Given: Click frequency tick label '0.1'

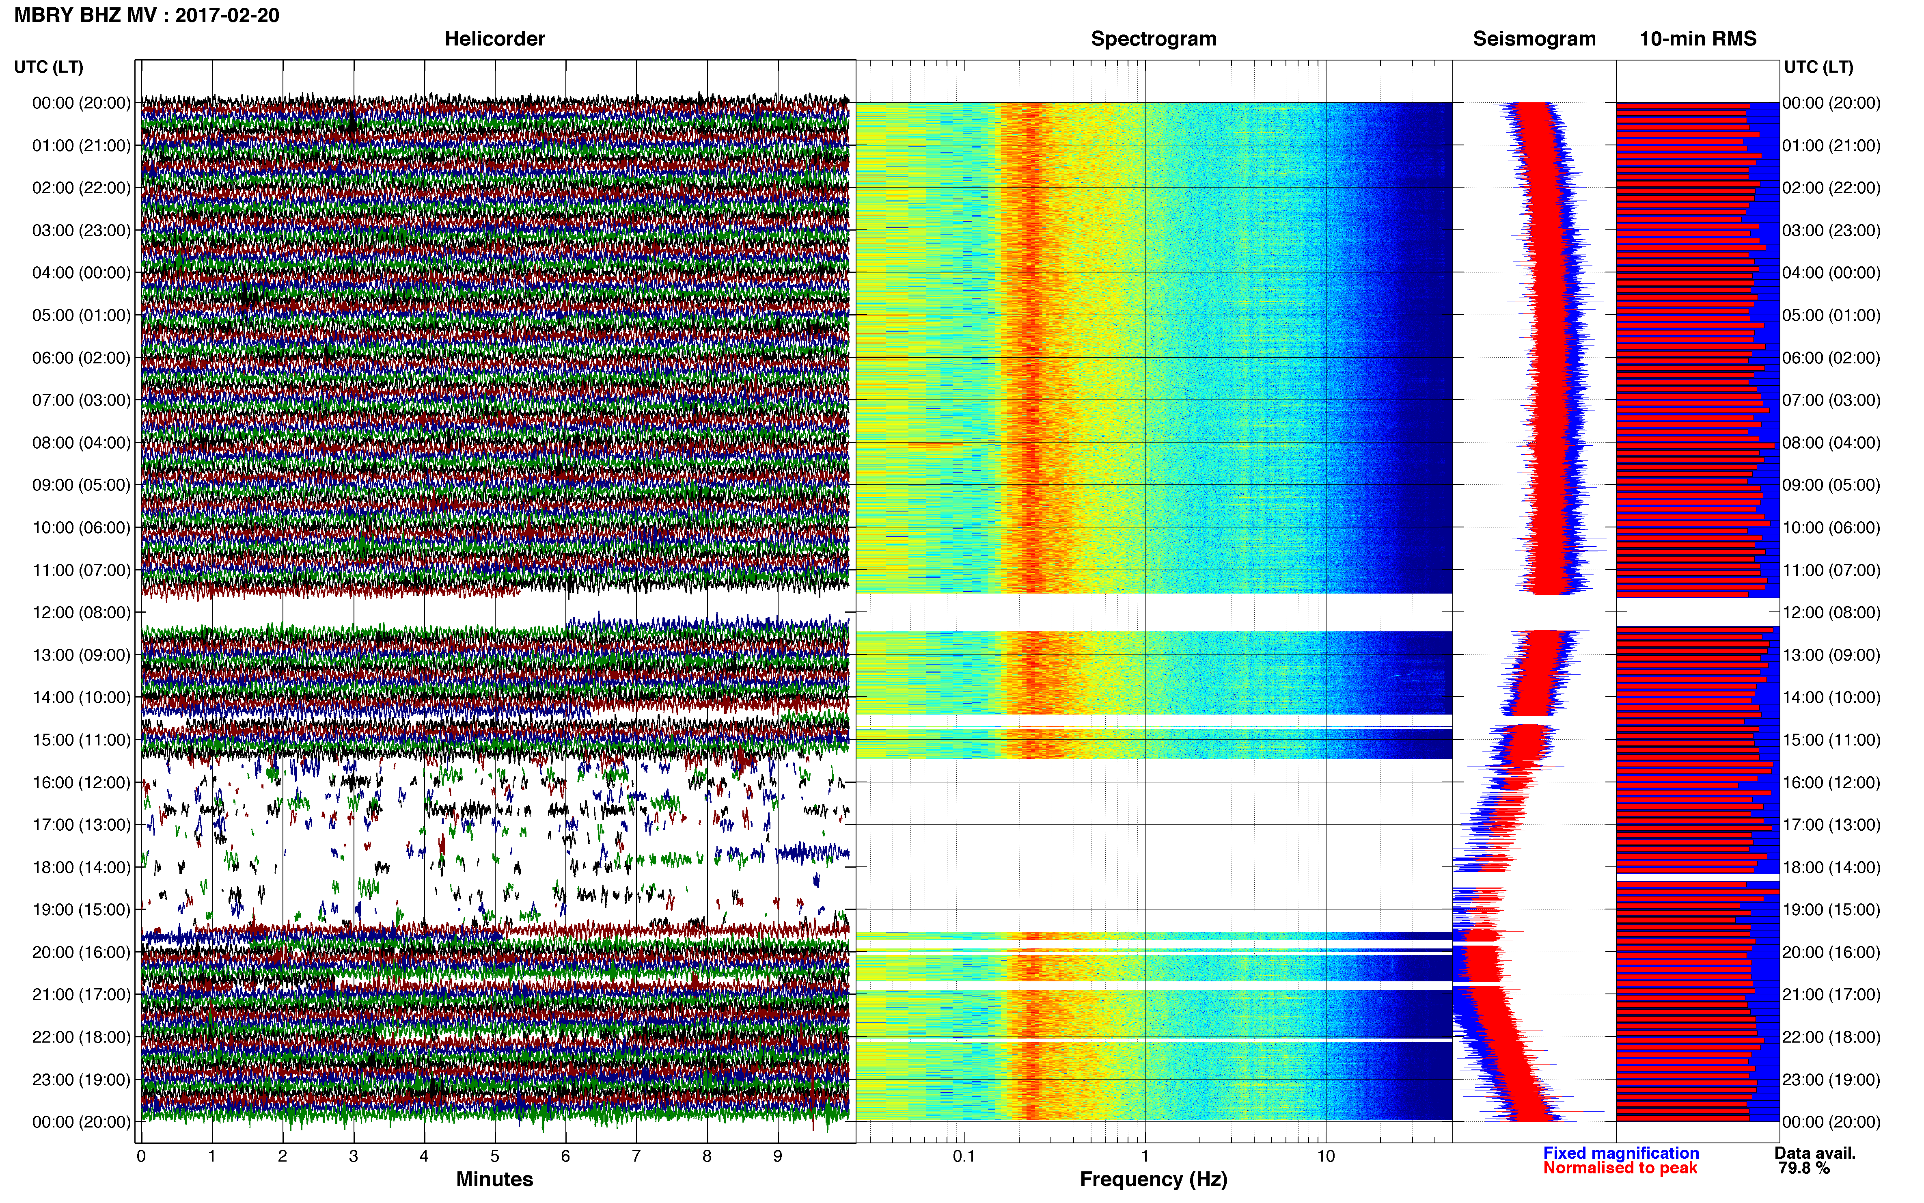Looking at the screenshot, I should pyautogui.click(x=964, y=1157).
